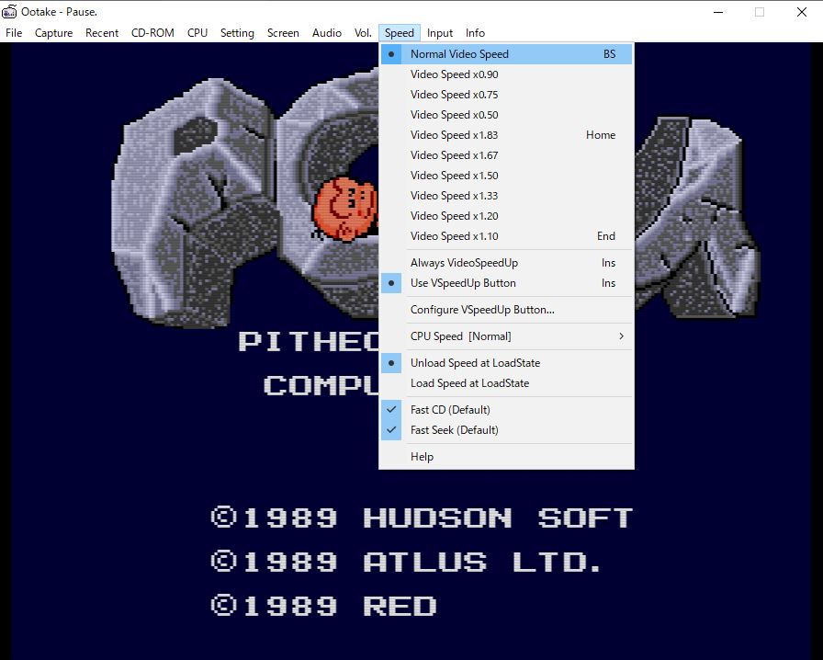Select Normal Video Speed option
The image size is (823, 660).
click(458, 54)
